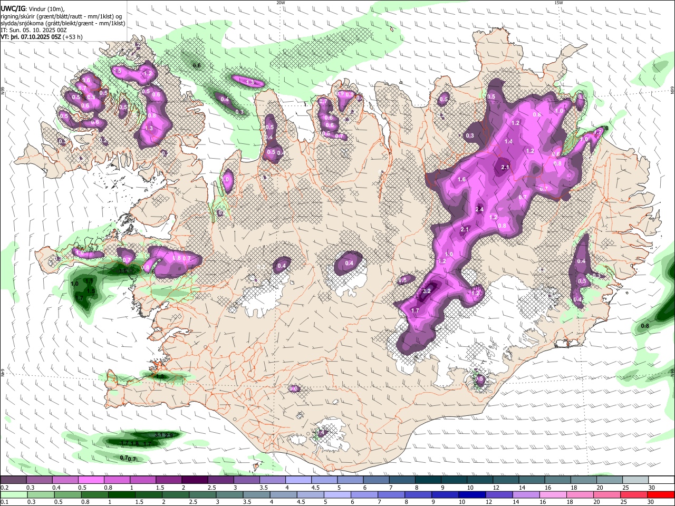Image resolution: width=675 pixels, height=506 pixels.
Task: Click the 'rigning/skúrir' legend description line
Action: point(62,16)
